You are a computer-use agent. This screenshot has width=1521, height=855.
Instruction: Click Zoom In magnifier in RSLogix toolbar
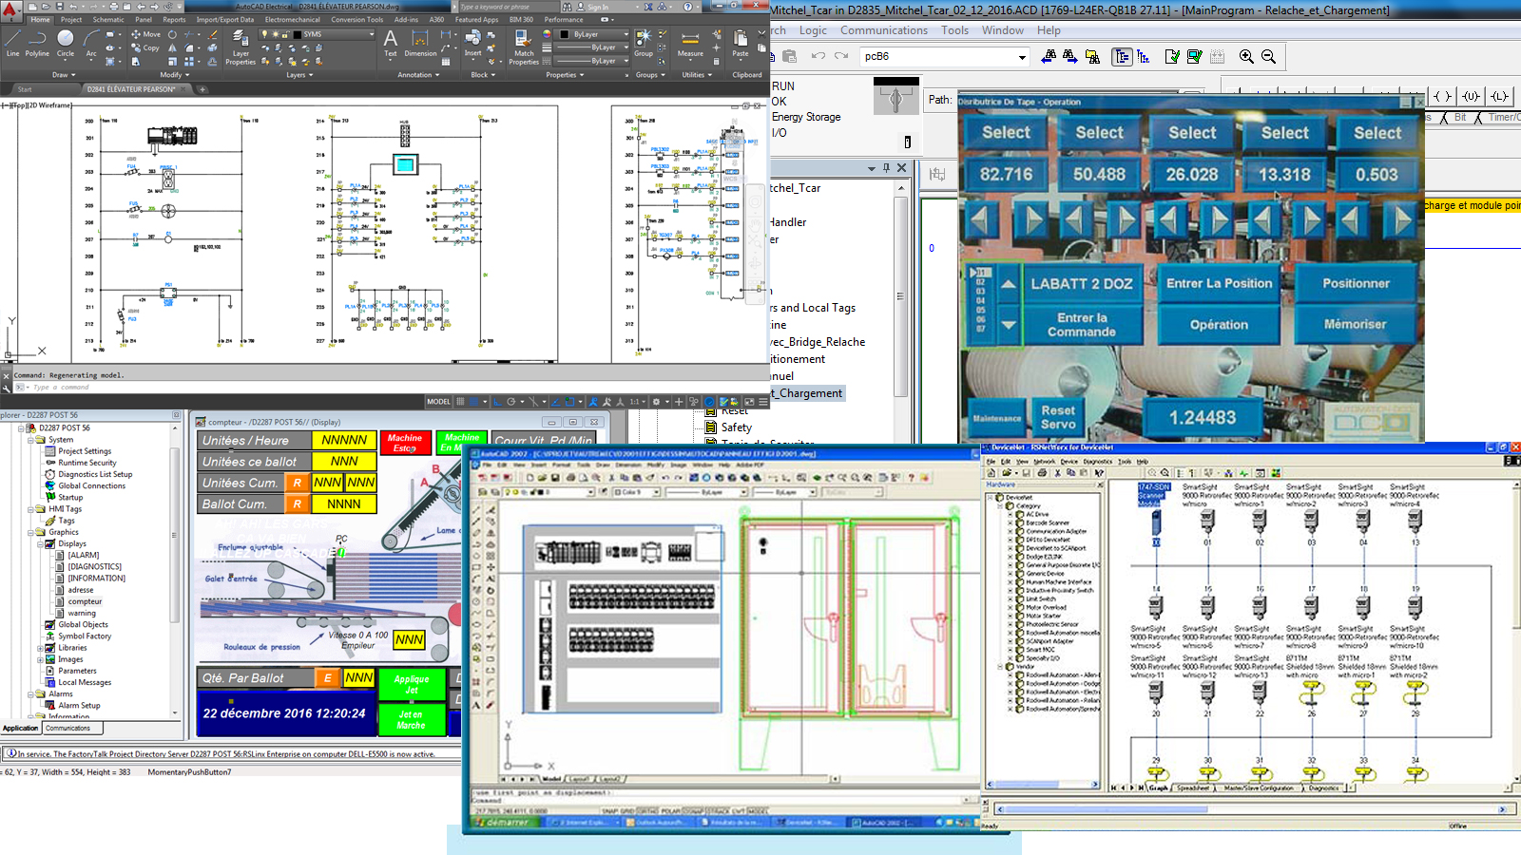[1246, 57]
